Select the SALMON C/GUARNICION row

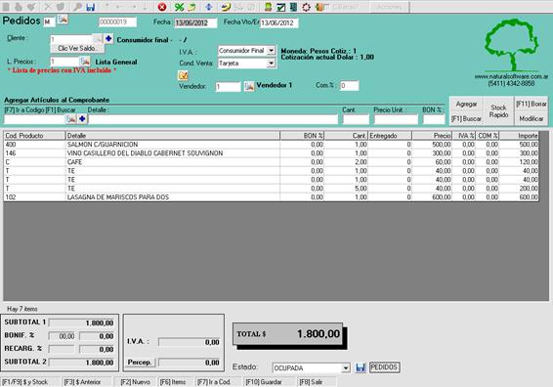[x=271, y=145]
